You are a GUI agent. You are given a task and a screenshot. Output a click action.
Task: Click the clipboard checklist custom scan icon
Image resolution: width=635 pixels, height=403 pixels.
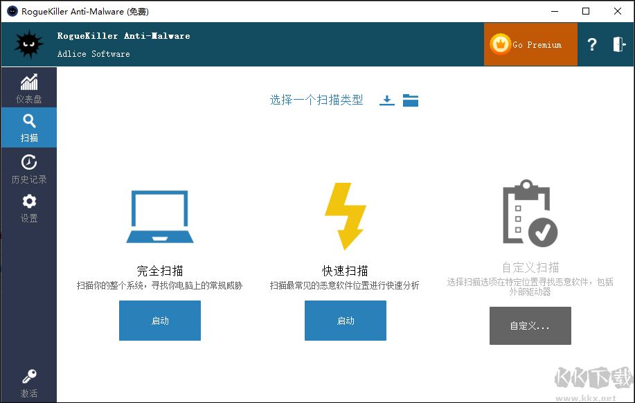point(530,213)
